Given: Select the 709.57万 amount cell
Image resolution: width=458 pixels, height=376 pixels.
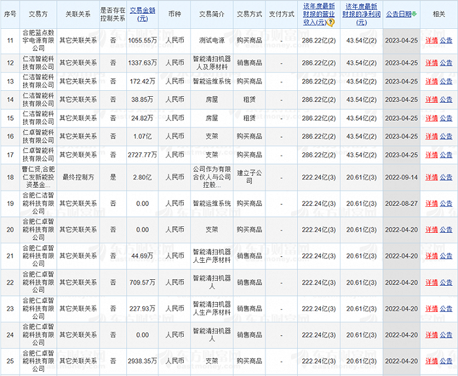Looking at the screenshot, I should pyautogui.click(x=143, y=282).
